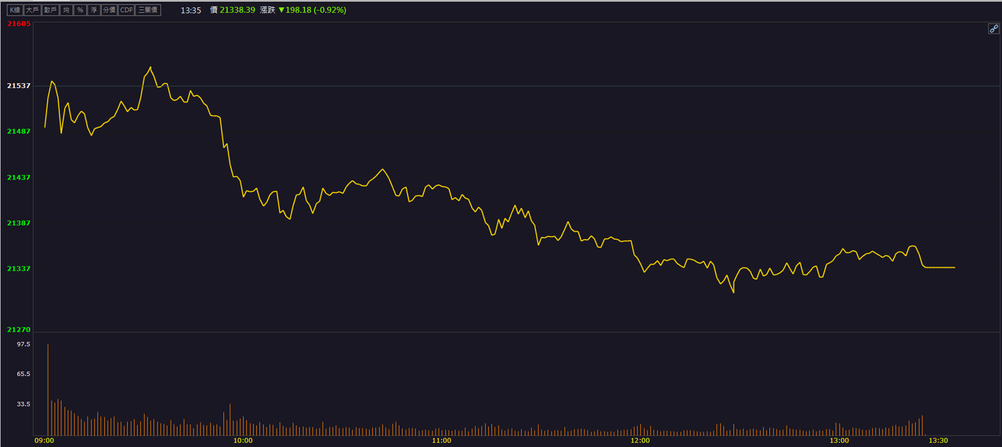Click the tallest opening volume bar
This screenshot has width=1002, height=447.
click(48, 389)
